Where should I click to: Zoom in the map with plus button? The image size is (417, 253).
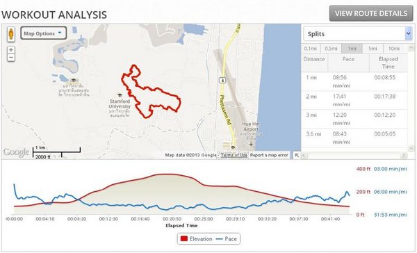pos(11,50)
